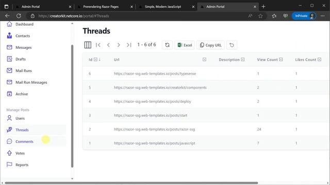Image resolution: width=330 pixels, height=185 pixels.
Task: Go to previous page of results
Action: [108, 45]
